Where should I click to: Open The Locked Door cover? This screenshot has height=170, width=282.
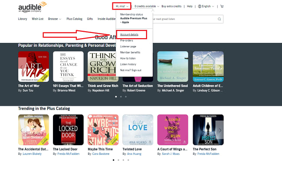(69, 130)
